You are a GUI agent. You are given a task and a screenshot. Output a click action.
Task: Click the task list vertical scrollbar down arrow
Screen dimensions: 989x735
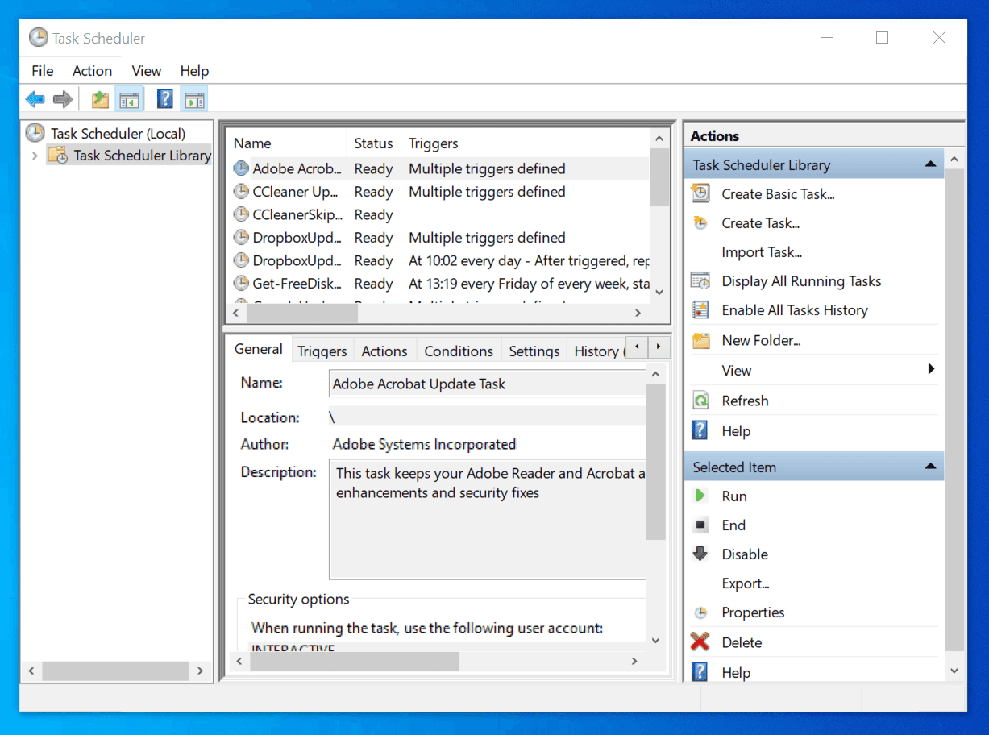(659, 292)
